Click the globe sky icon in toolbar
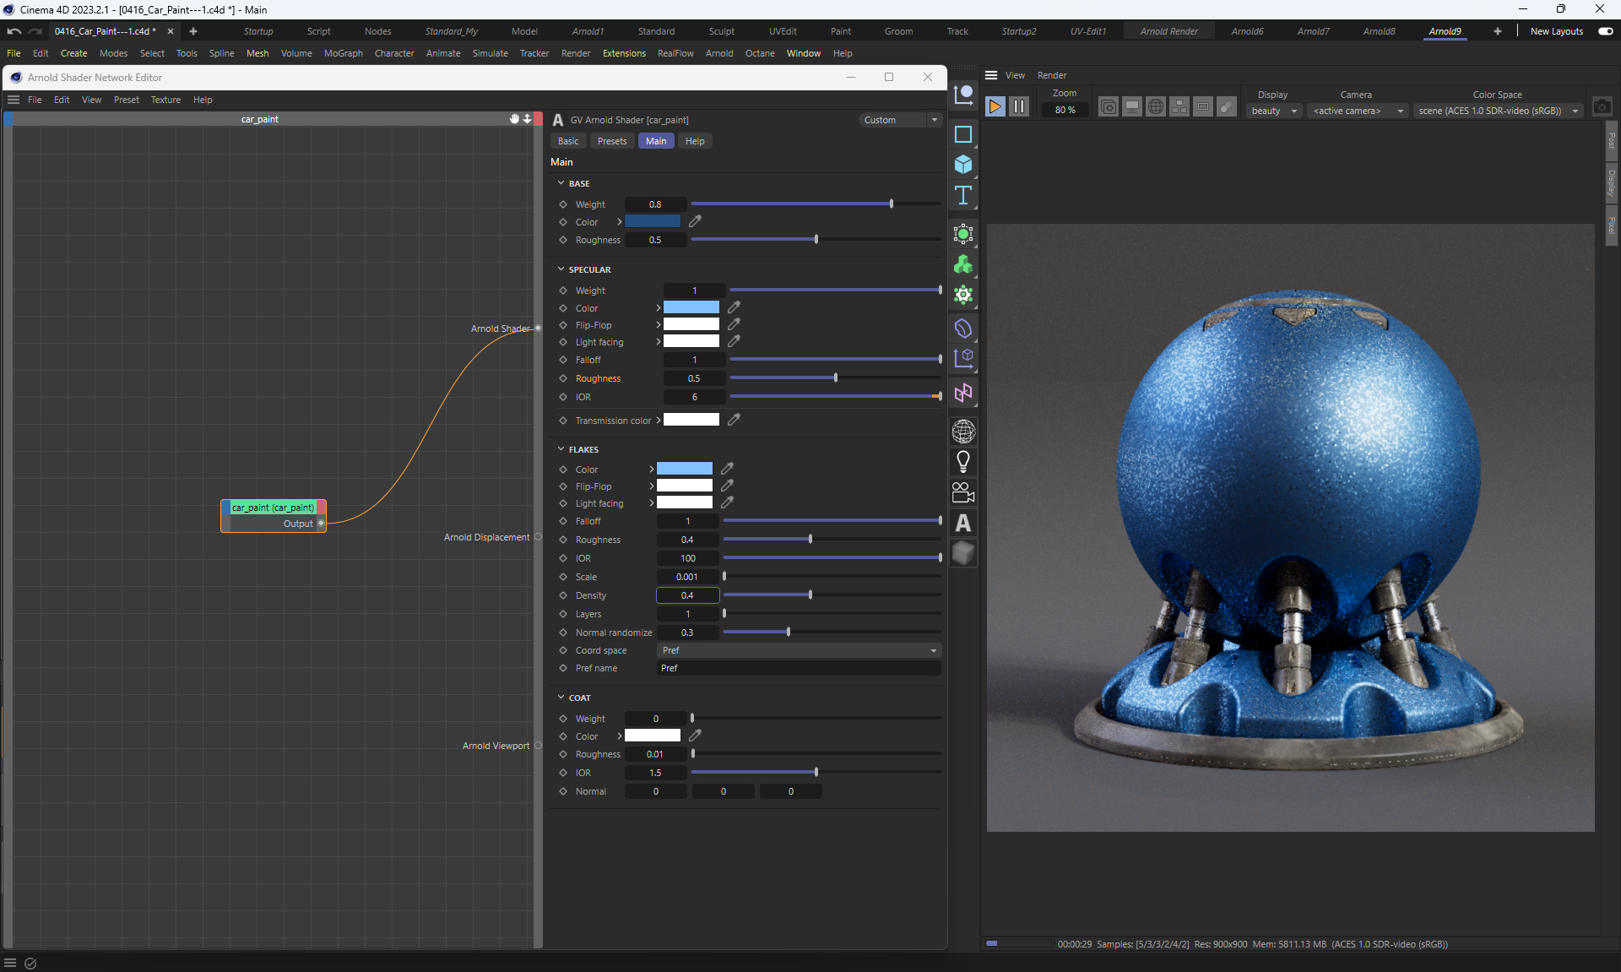The image size is (1621, 972). [962, 432]
